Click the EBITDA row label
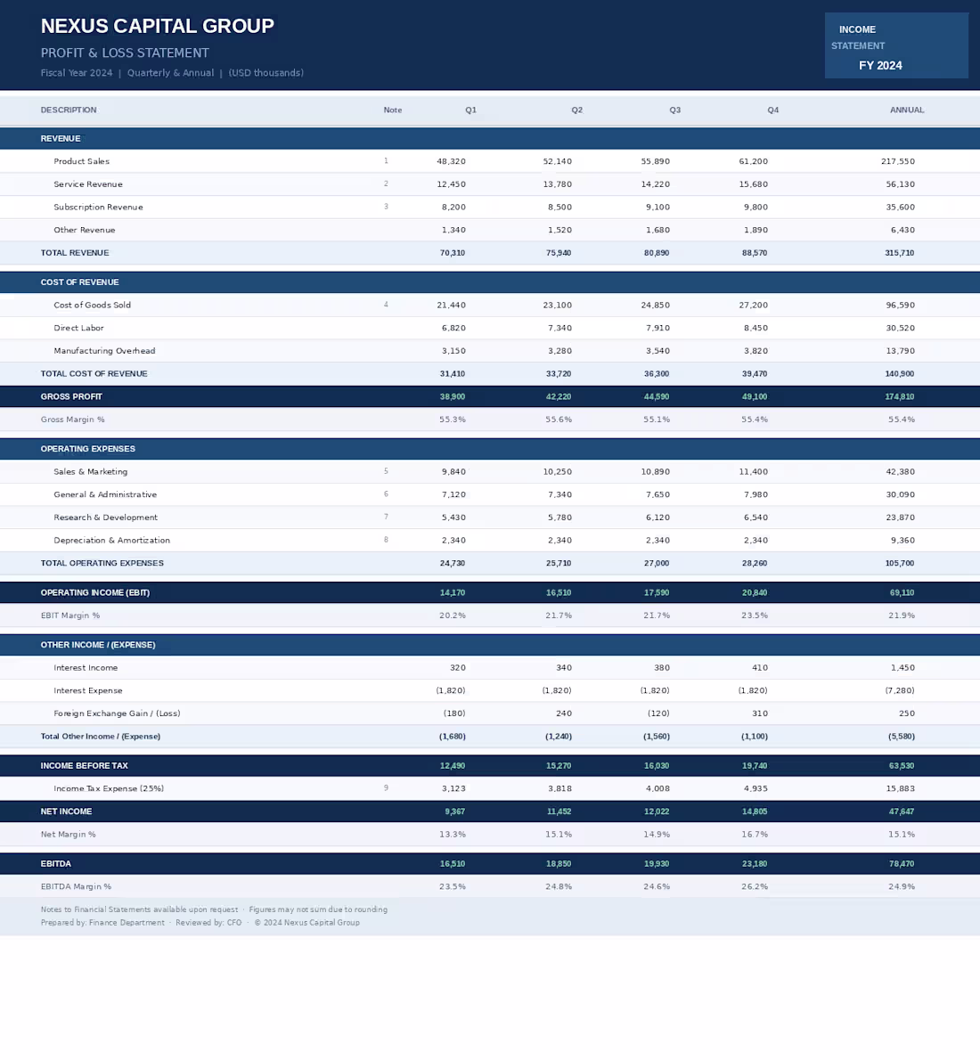 (55, 864)
